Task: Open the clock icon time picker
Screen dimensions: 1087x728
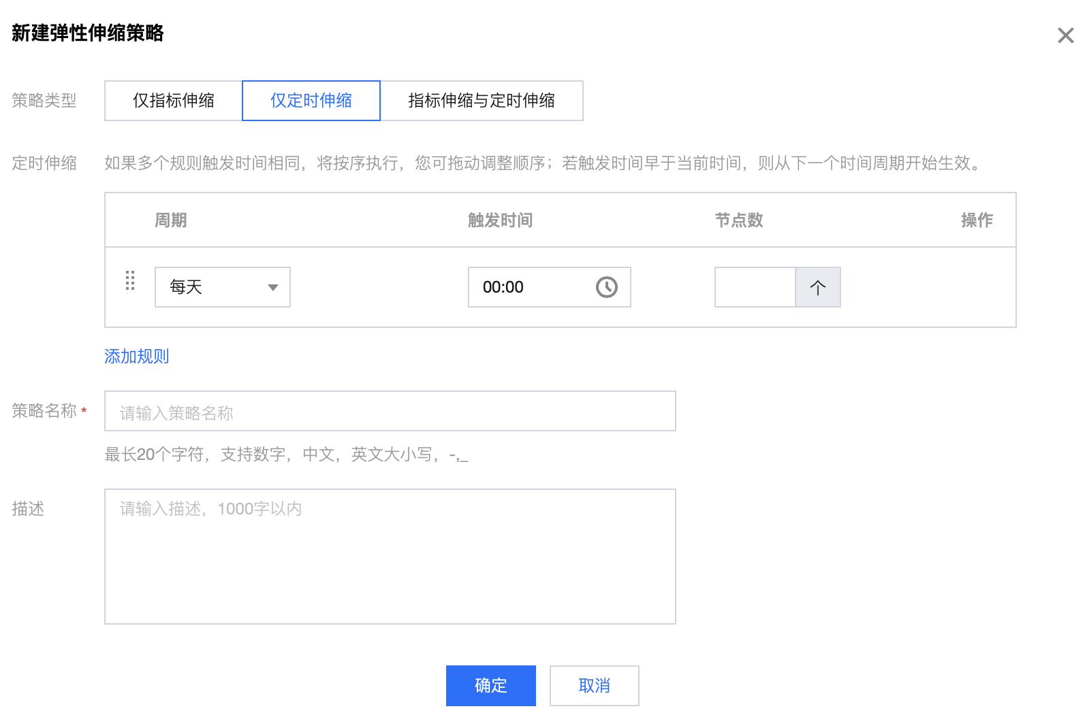Action: coord(607,287)
